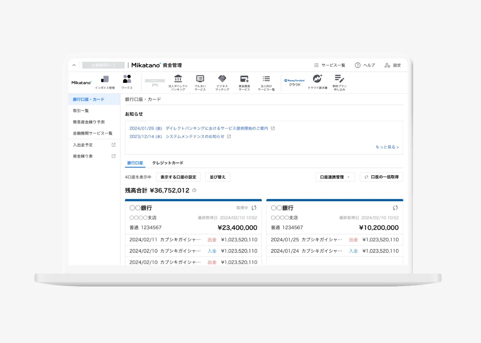Click refresh icon on ¥10,200,000 account card
The width and height of the screenshot is (481, 343).
tap(395, 208)
